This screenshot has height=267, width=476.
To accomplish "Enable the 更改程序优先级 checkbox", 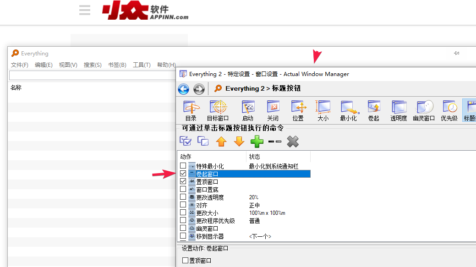I will [183, 220].
